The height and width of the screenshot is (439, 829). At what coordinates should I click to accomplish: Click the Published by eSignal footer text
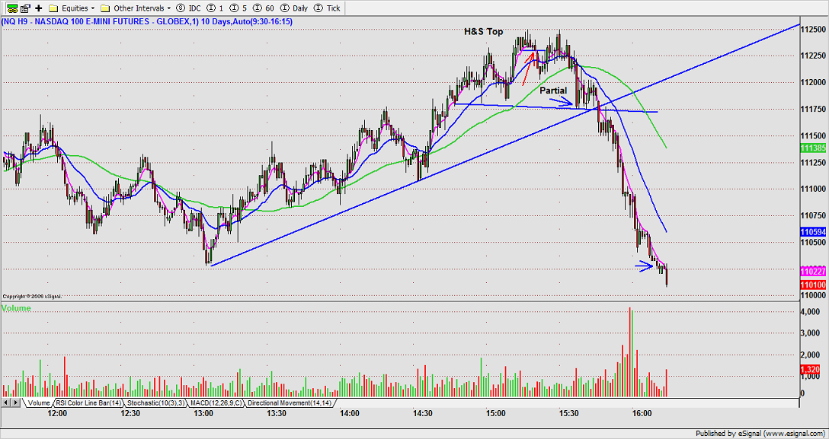(760, 434)
